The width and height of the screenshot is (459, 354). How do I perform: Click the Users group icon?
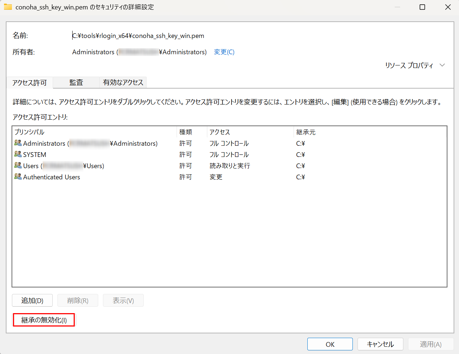(18, 165)
